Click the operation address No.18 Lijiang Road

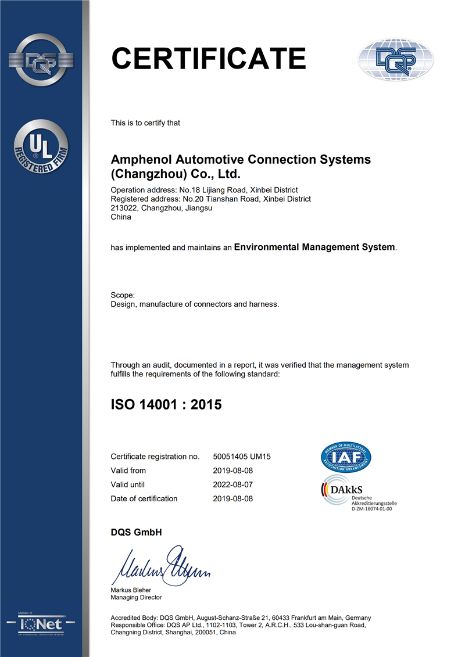[204, 190]
